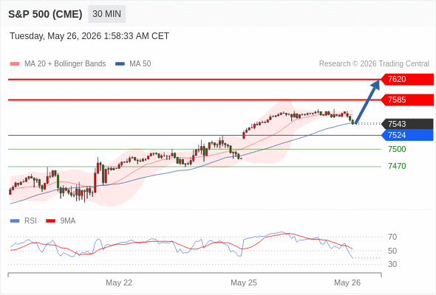Click the RSI 70 axis label

coord(392,237)
